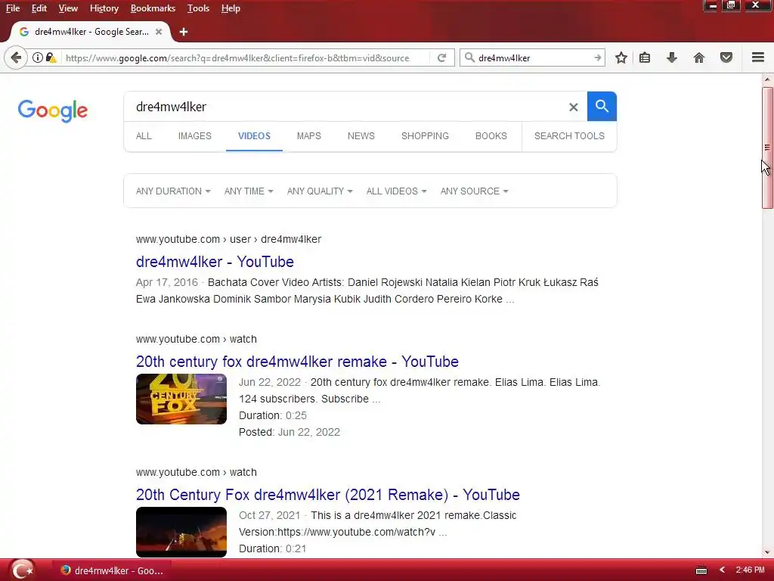Expand the Any Duration filter
774x581 pixels.
point(173,191)
